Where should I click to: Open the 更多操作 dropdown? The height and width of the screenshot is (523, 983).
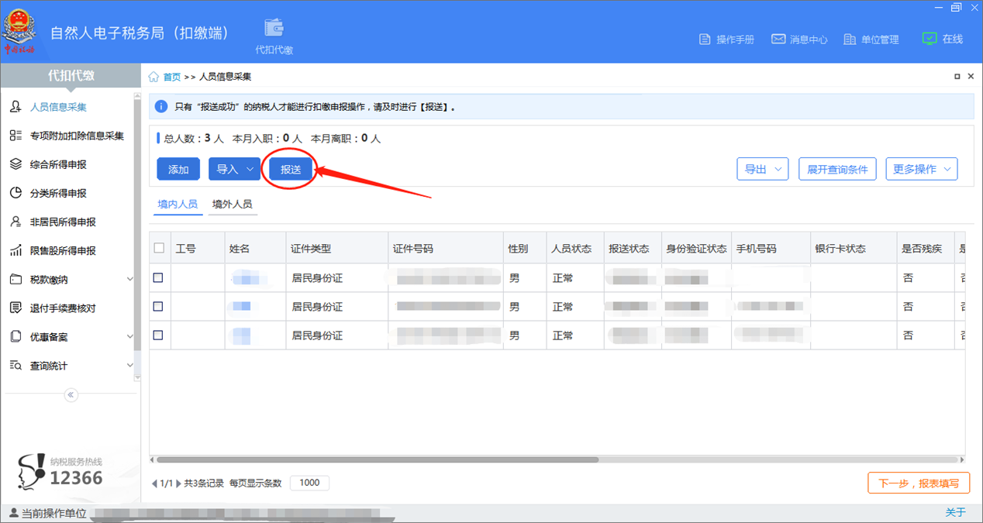(922, 169)
